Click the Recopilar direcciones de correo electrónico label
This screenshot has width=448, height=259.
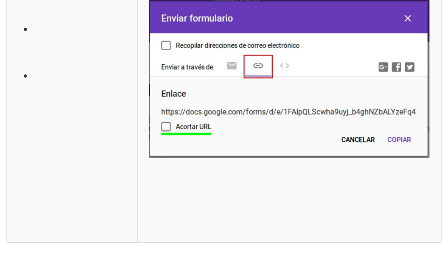coord(237,45)
